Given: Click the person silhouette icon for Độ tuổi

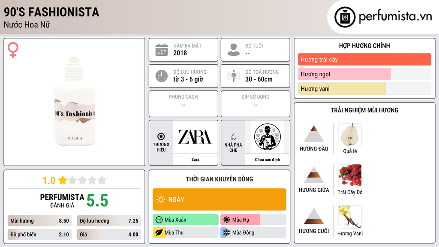Looking at the screenshot, I should point(234,50).
